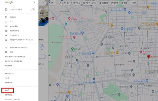The width and height of the screenshot is (158, 101).
Task: Open タイムライン timeline icon
Action: point(6,35)
